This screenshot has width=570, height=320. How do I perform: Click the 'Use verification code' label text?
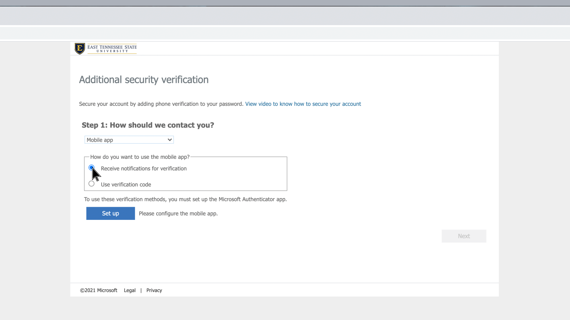126,185
